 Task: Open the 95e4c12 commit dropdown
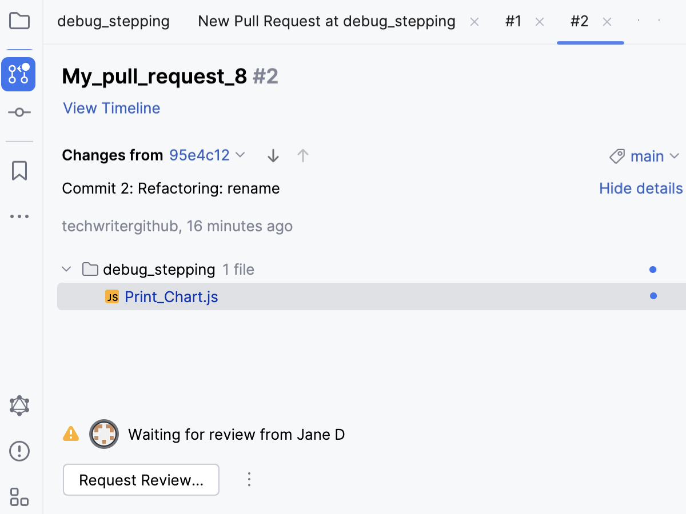click(x=207, y=155)
